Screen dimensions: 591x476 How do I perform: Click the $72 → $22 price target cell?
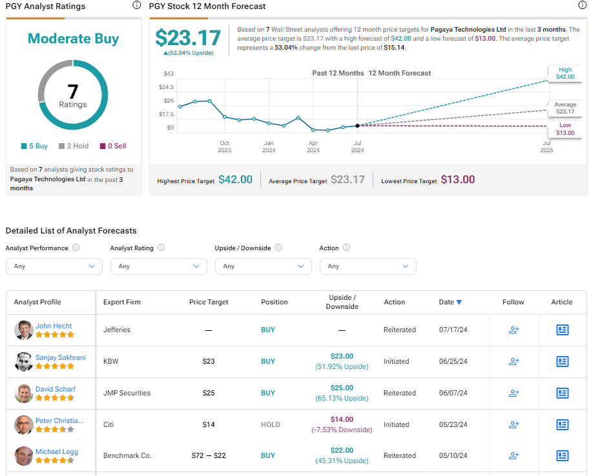209,455
